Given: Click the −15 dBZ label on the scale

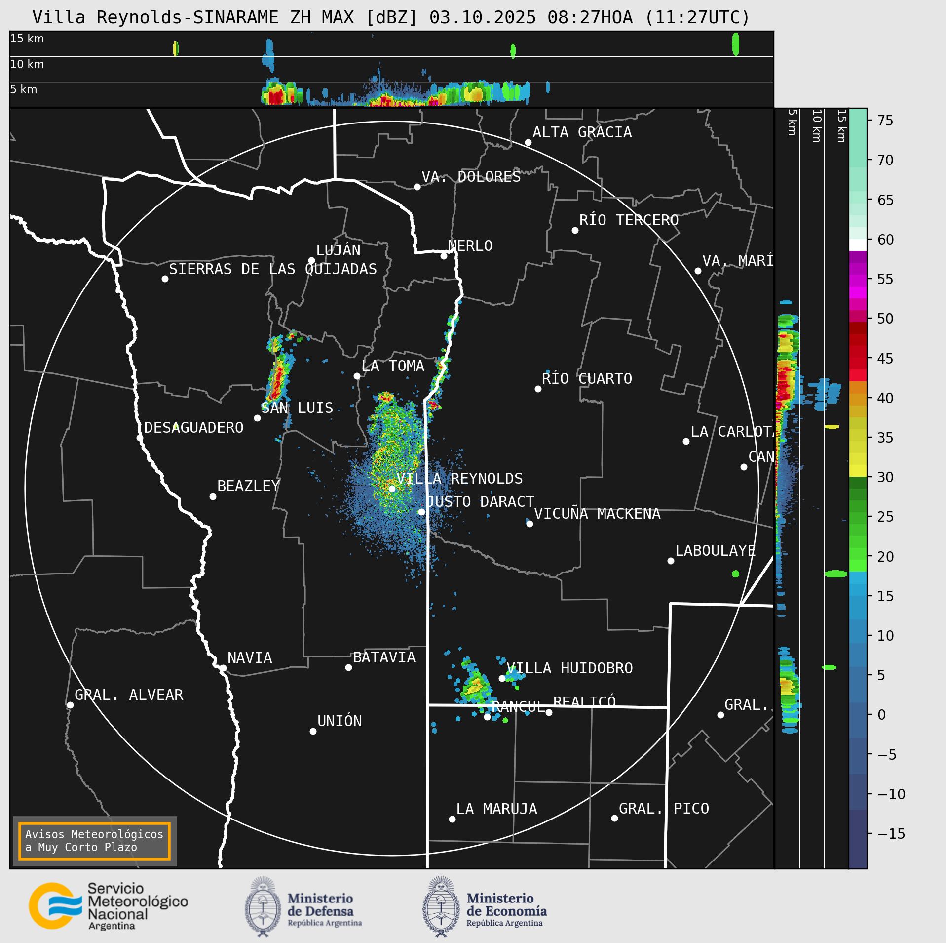Looking at the screenshot, I should [x=891, y=834].
